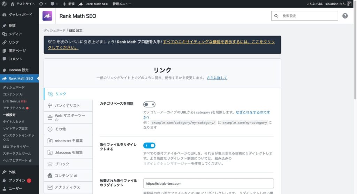Open SEO アナライザー submenu item
Viewport: 357px width, 194px height.
tap(16, 147)
